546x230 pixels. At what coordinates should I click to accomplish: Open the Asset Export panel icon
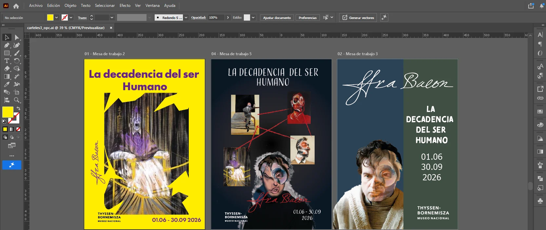[540, 89]
